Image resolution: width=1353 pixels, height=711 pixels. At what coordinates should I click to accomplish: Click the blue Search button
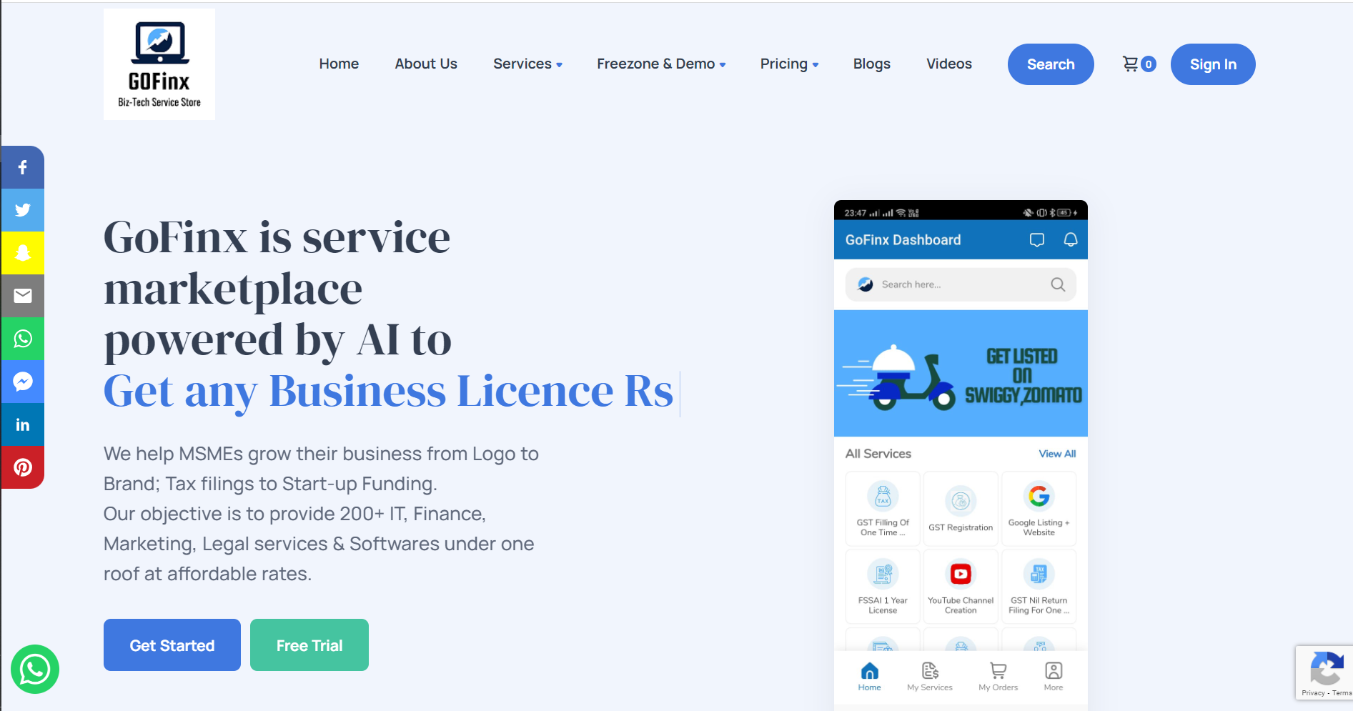[x=1051, y=64]
